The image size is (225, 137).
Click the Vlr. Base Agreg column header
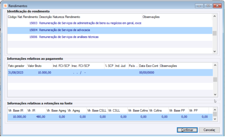click(x=57, y=111)
